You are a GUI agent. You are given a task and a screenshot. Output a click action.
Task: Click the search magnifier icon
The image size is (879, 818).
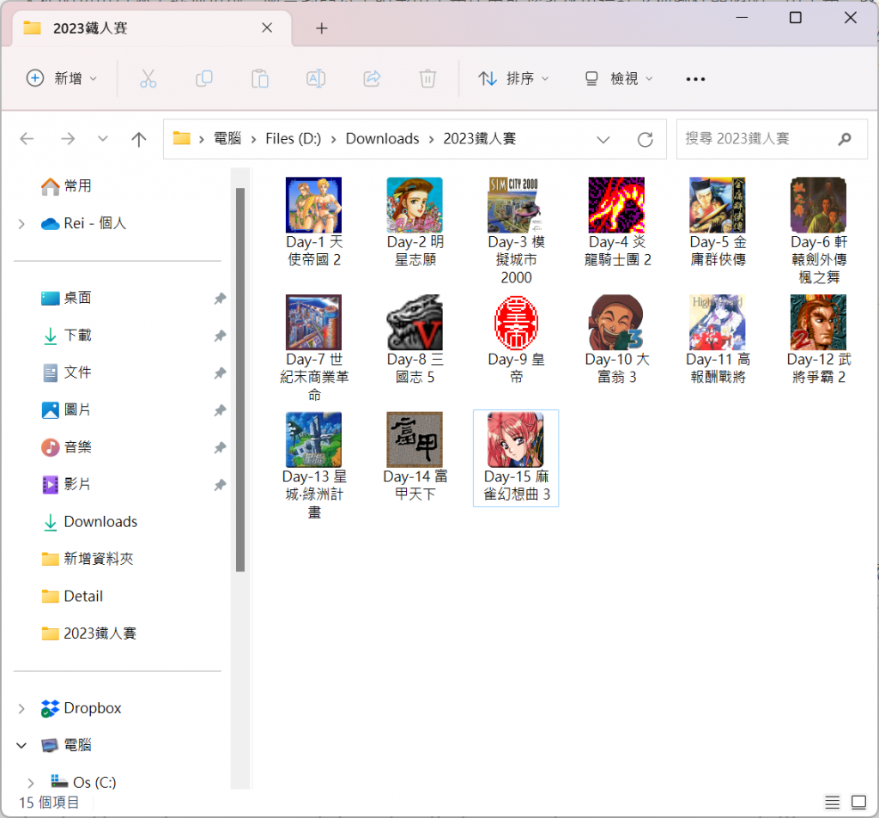coord(845,138)
